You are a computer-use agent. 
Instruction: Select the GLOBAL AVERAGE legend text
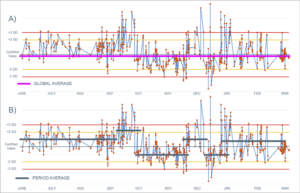[52, 84]
